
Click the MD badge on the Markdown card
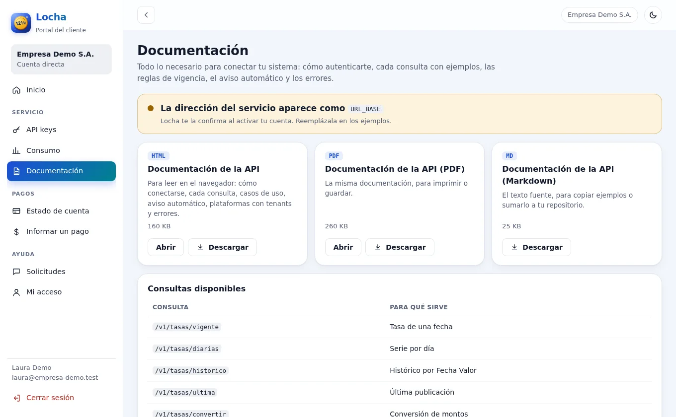pos(509,156)
